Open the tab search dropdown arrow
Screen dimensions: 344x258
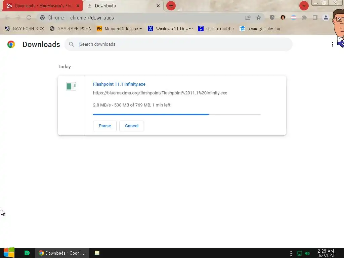304,6
